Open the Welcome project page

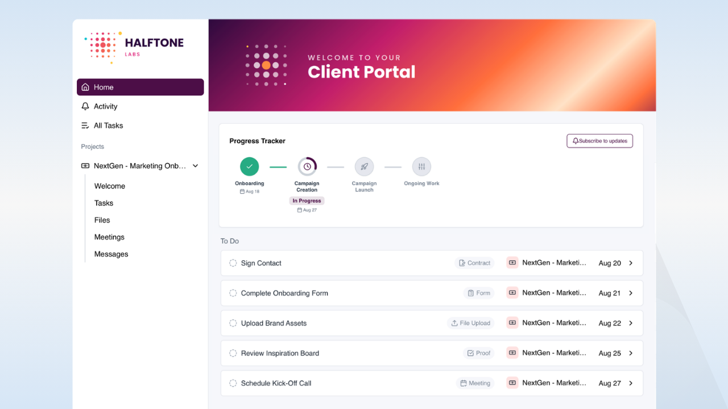110,186
